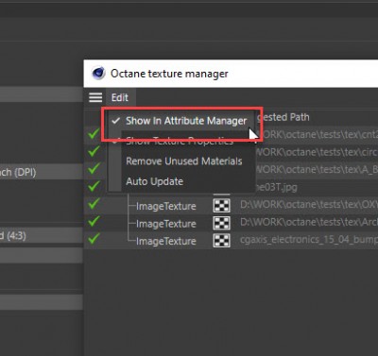Click the Cinema 4D logo in title bar
Image resolution: width=378 pixels, height=356 pixels.
pos(98,74)
